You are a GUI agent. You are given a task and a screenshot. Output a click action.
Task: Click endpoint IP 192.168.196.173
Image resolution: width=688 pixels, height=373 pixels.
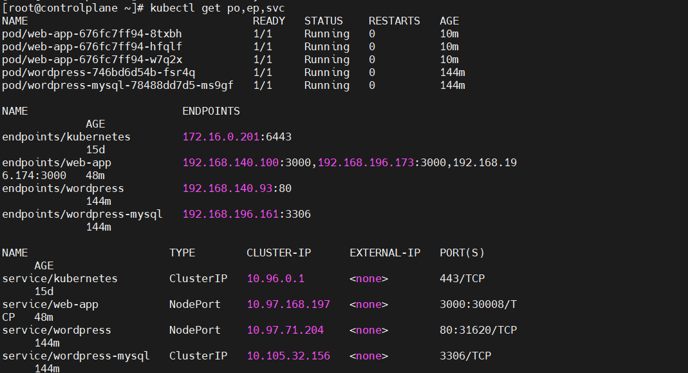pos(366,162)
